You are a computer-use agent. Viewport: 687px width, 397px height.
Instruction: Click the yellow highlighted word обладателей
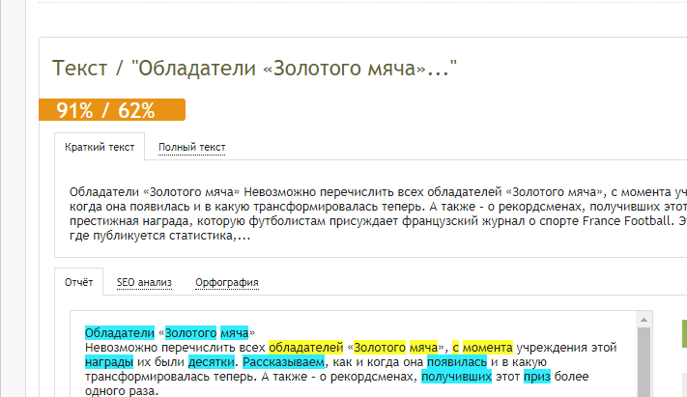306,347
